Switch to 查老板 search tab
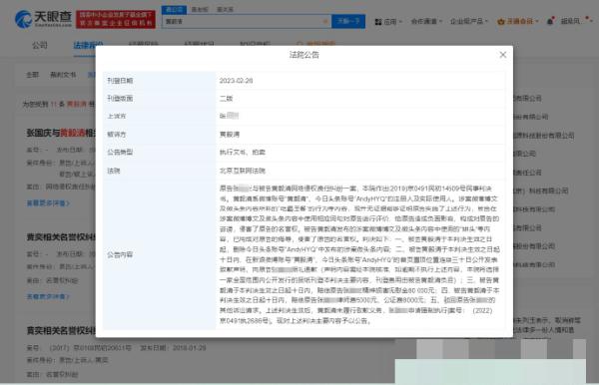599x385 pixels. click(x=200, y=9)
